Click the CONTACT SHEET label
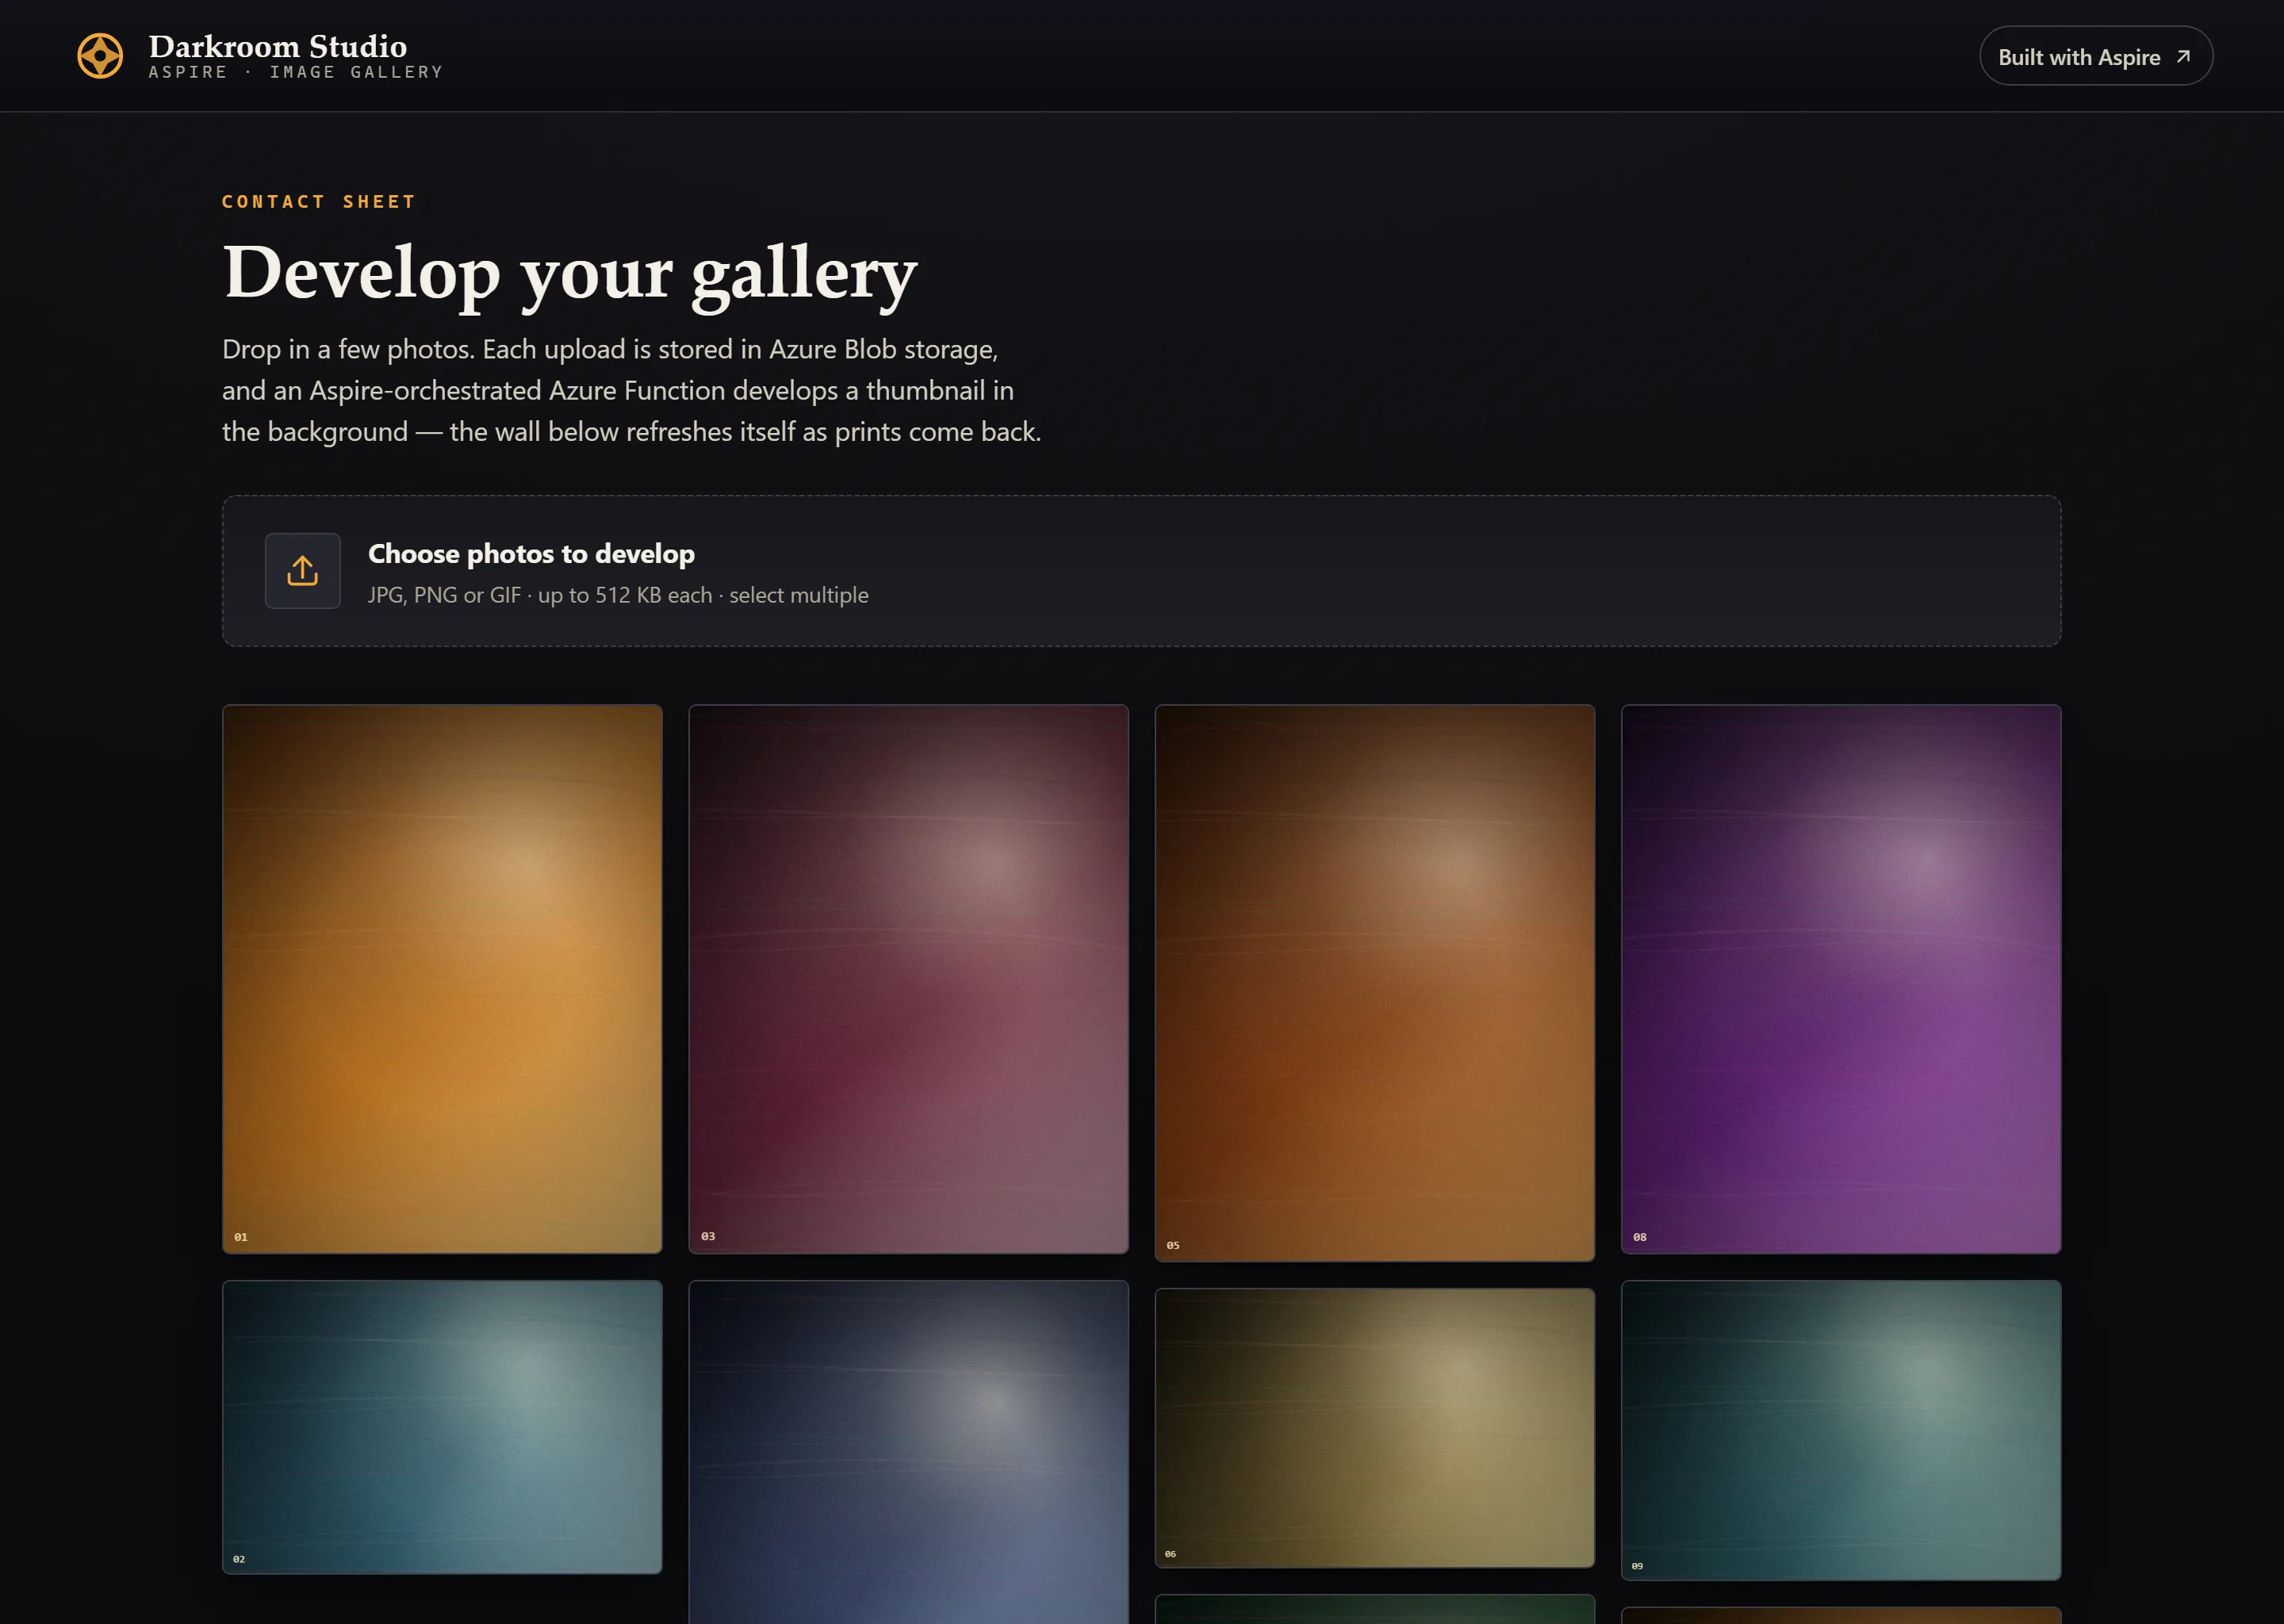The height and width of the screenshot is (1624, 2284). point(319,202)
